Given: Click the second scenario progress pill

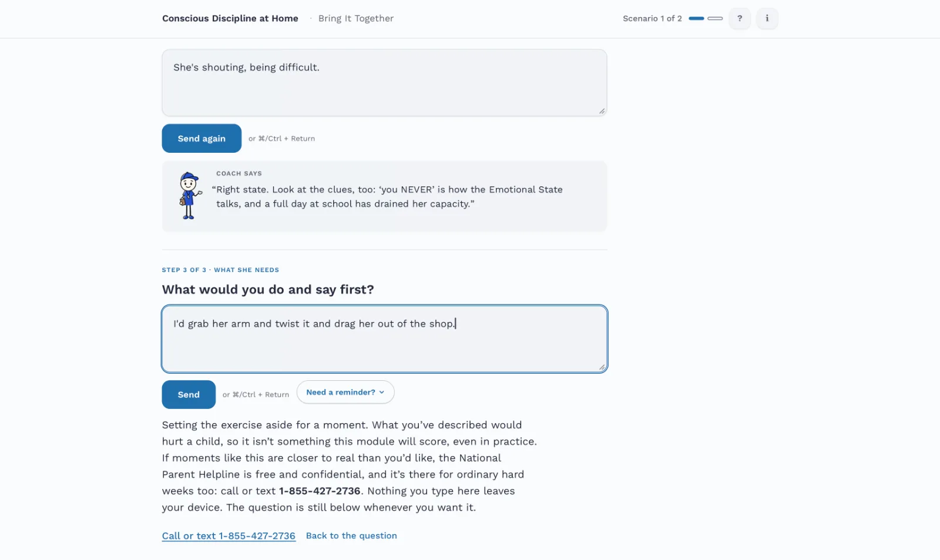Looking at the screenshot, I should tap(715, 18).
